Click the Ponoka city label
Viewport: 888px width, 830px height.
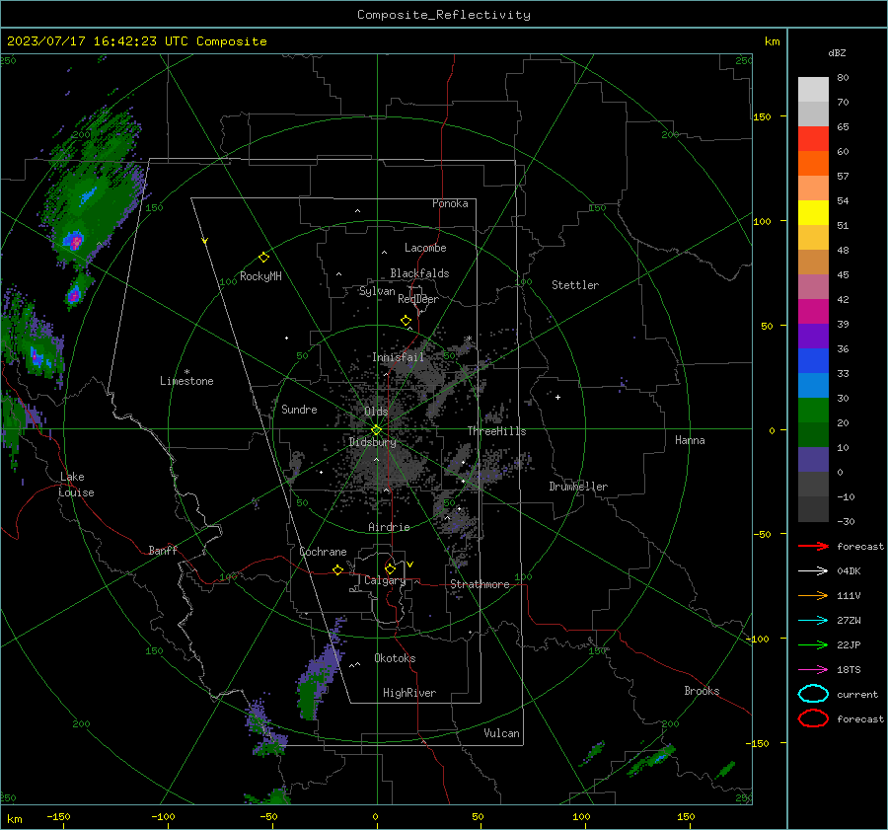[x=450, y=203]
